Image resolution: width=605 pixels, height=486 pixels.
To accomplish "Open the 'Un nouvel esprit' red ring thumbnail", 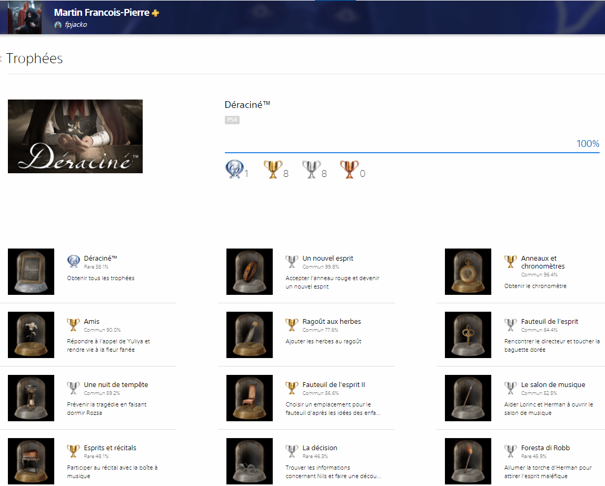I will [249, 272].
